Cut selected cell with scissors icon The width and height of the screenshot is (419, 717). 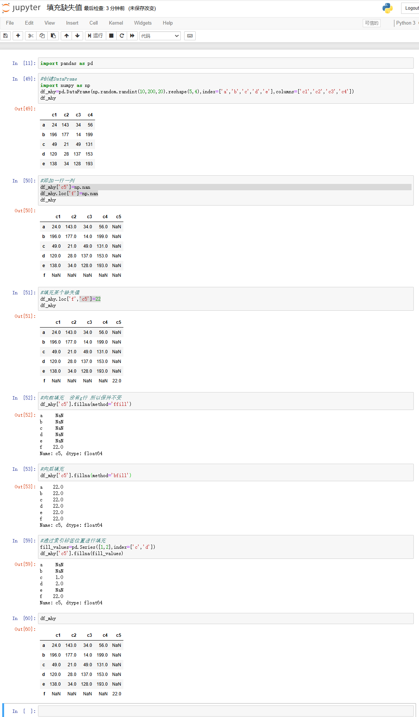coord(31,36)
